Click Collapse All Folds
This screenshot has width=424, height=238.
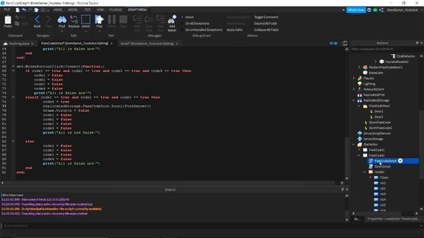(266, 30)
